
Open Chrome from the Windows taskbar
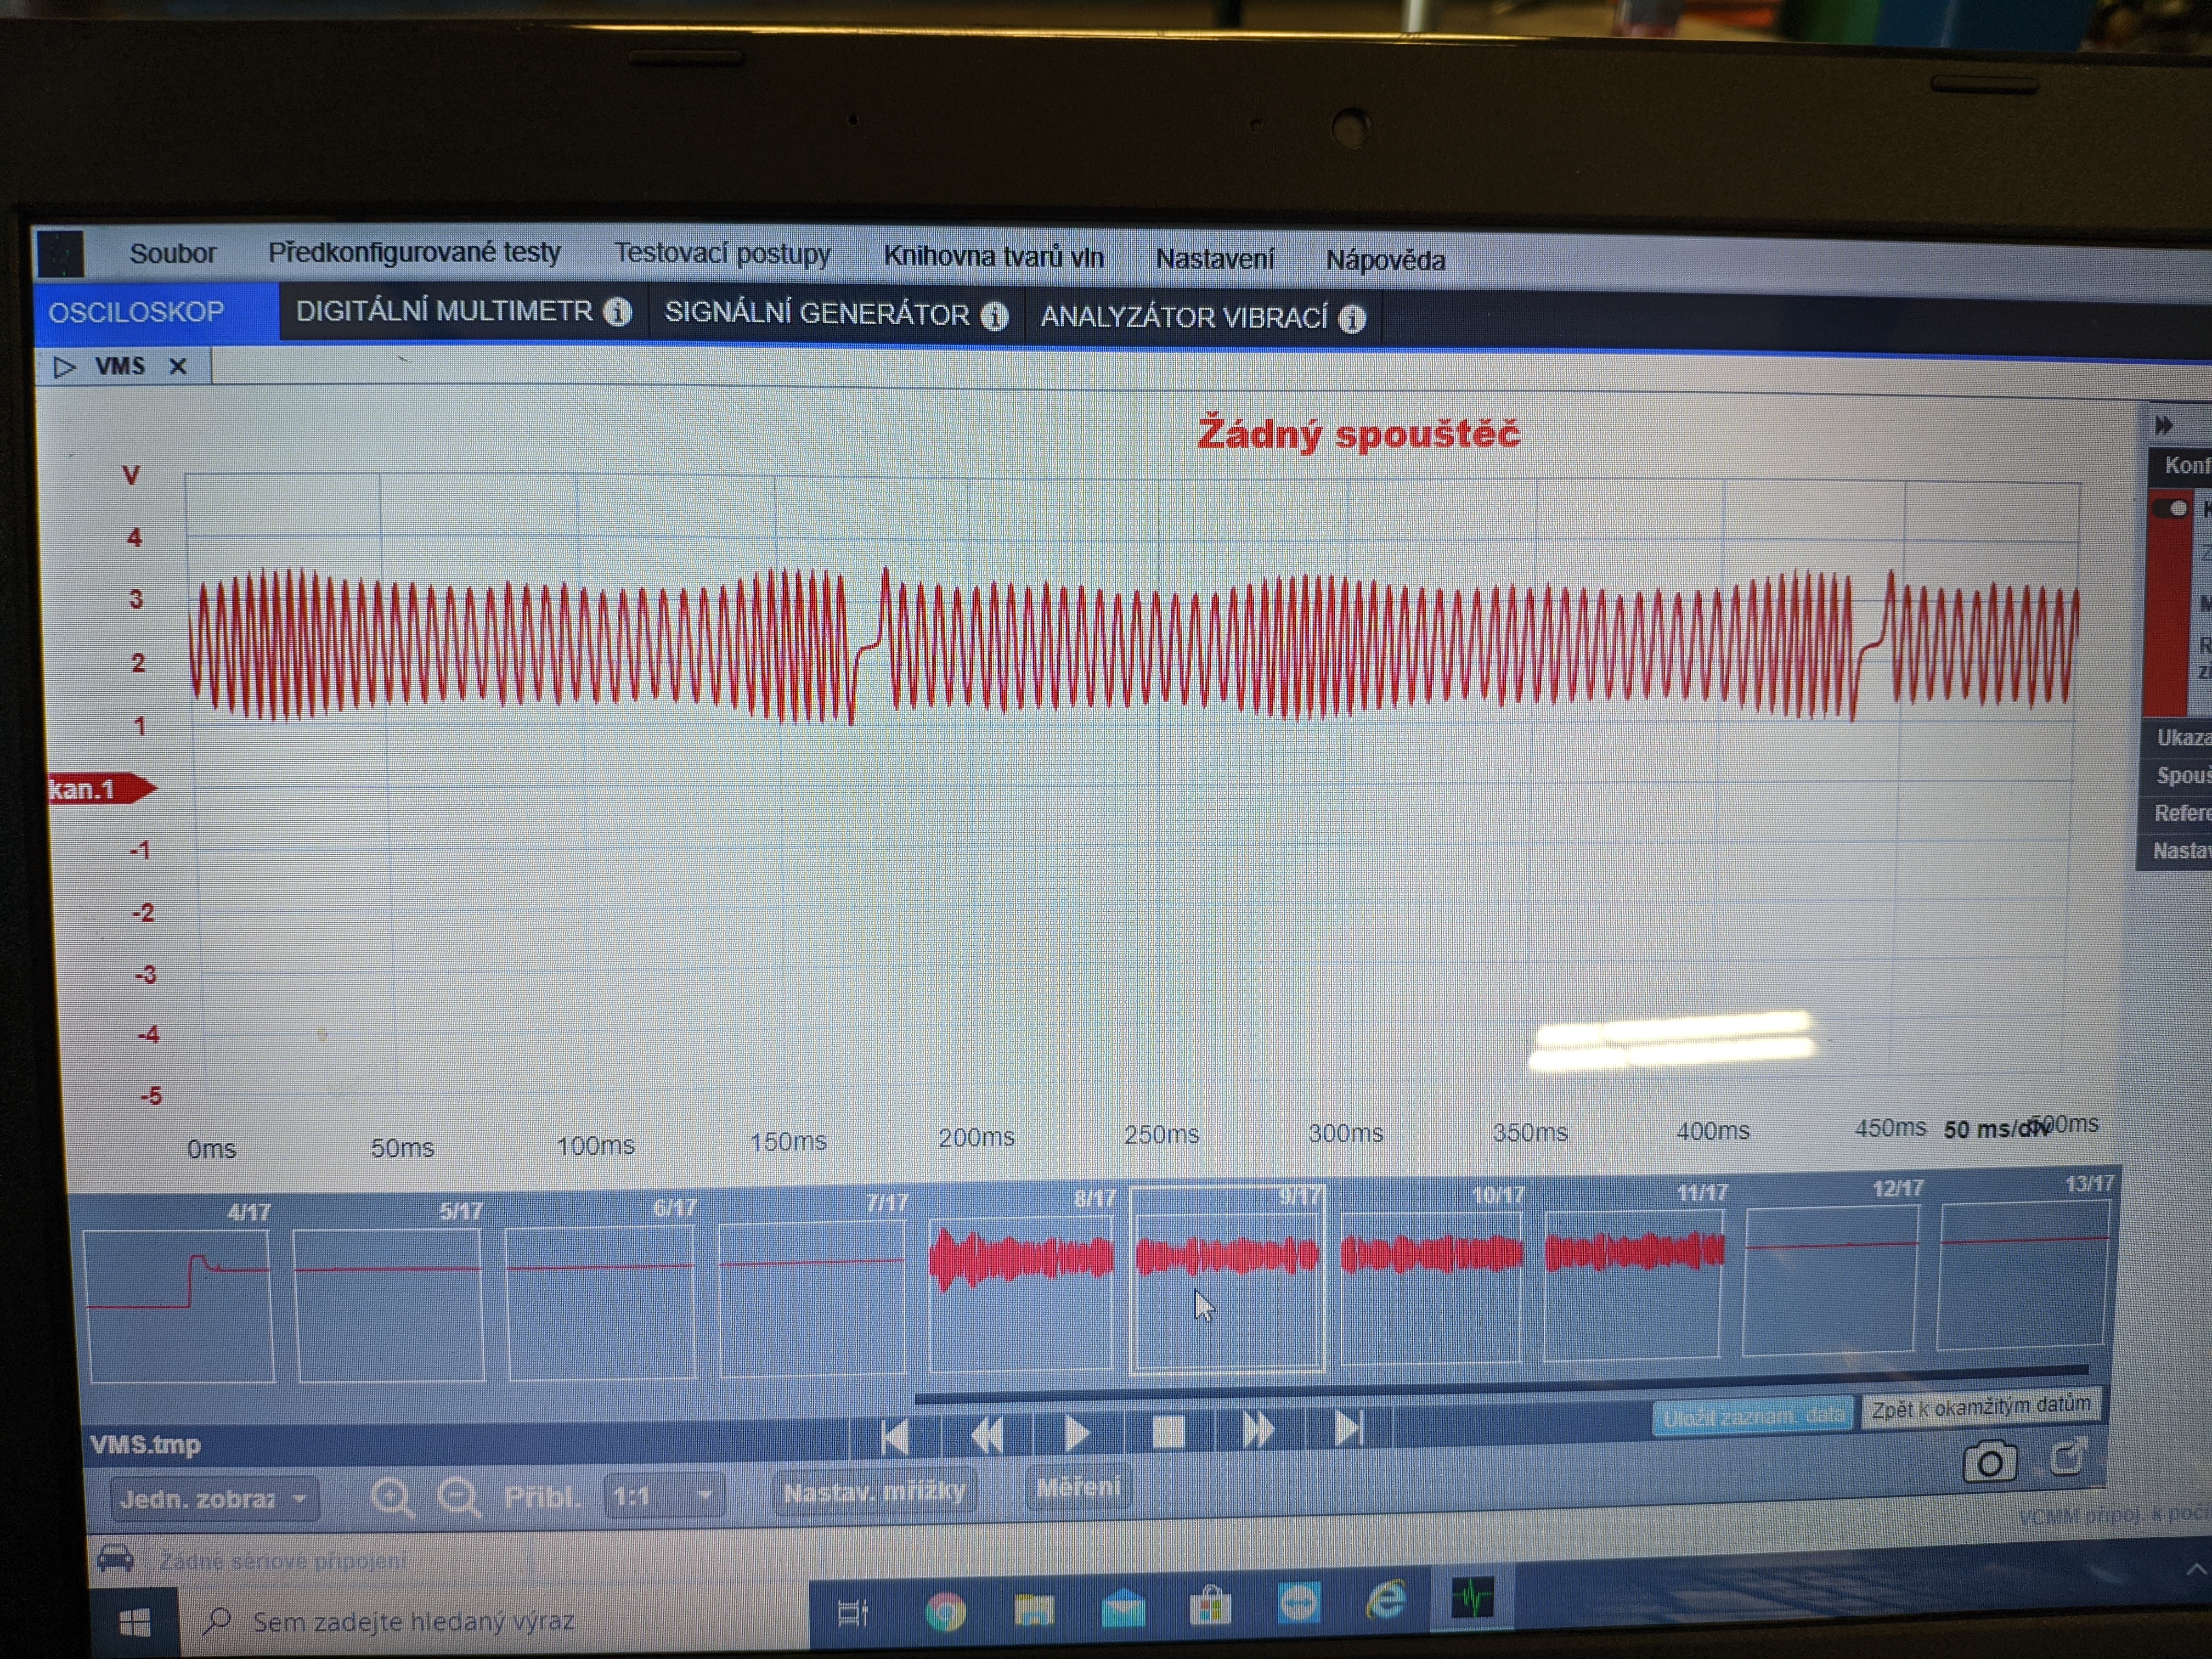click(x=944, y=1611)
